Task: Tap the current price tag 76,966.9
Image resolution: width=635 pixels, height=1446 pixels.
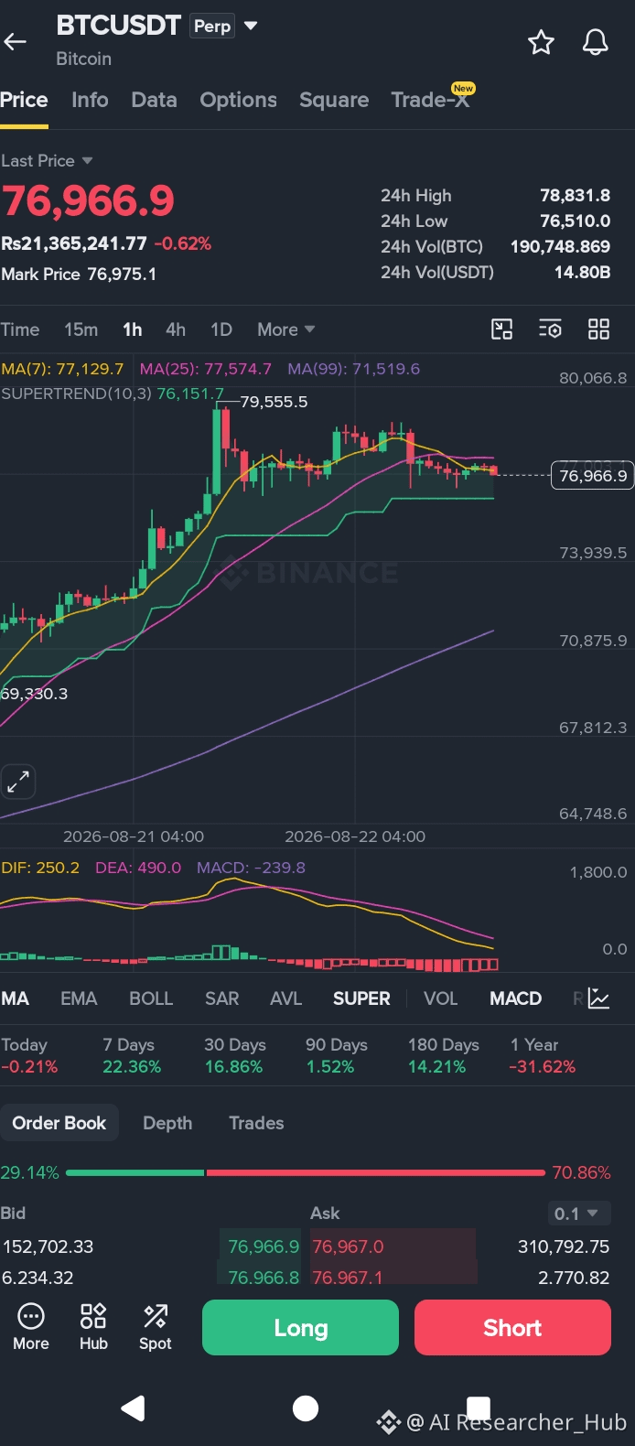Action: click(592, 476)
